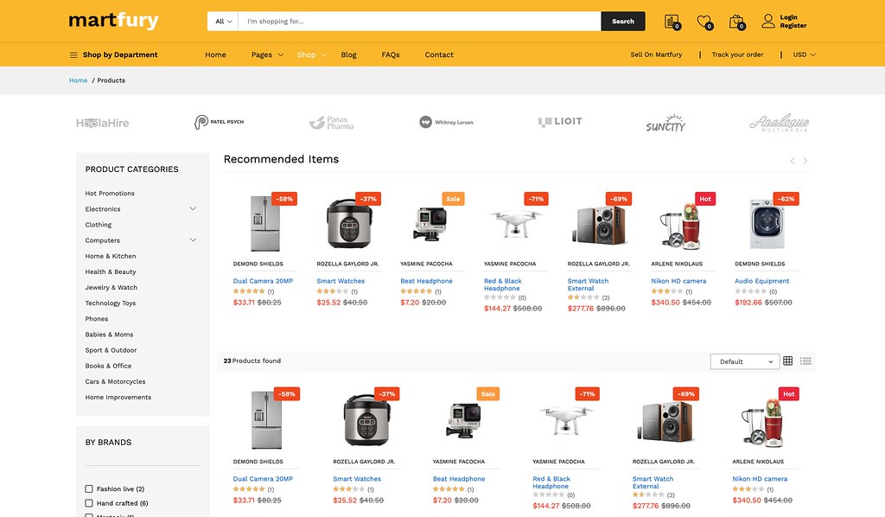Open the USD currency dropdown
885x517 pixels.
point(804,54)
